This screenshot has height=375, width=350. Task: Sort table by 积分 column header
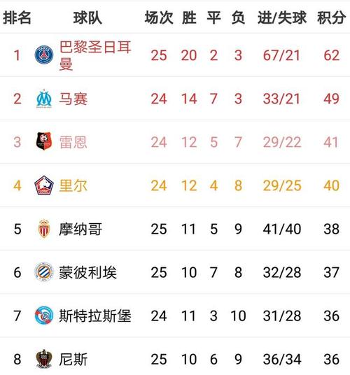click(332, 17)
